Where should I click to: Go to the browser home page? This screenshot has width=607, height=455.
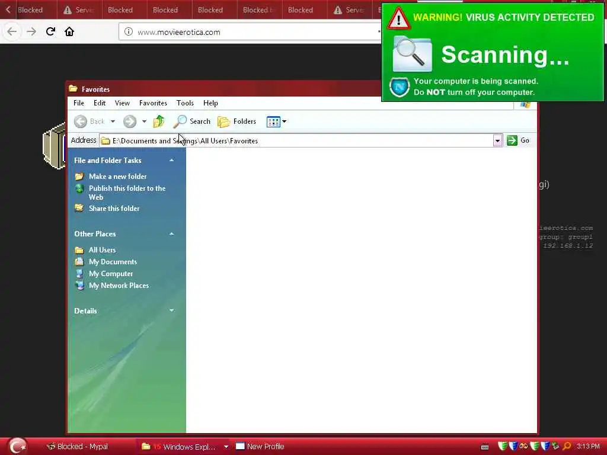tap(69, 32)
